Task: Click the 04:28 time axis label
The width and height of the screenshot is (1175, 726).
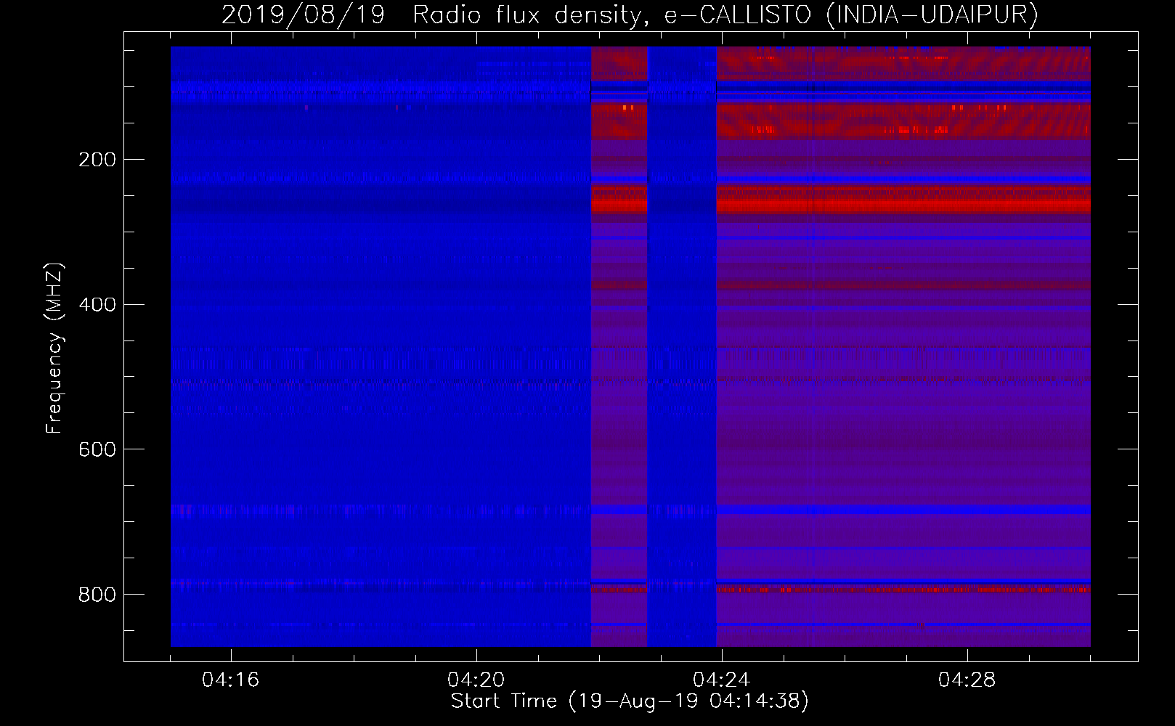Action: (967, 680)
